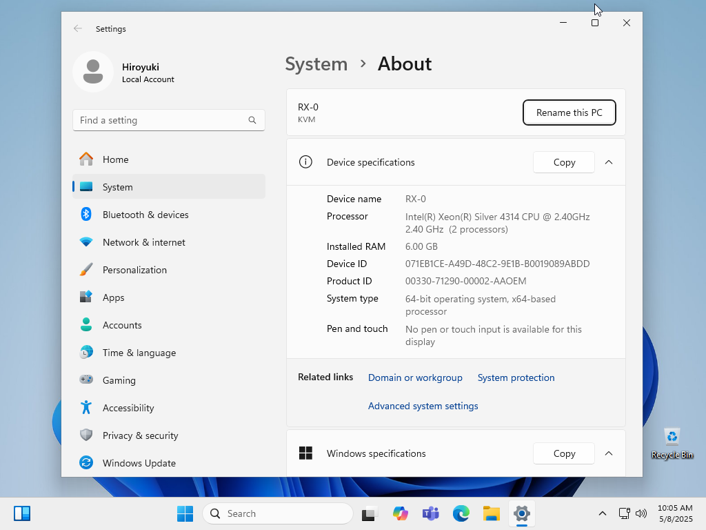Go to Gaming settings
Image resolution: width=706 pixels, height=530 pixels.
click(169, 380)
